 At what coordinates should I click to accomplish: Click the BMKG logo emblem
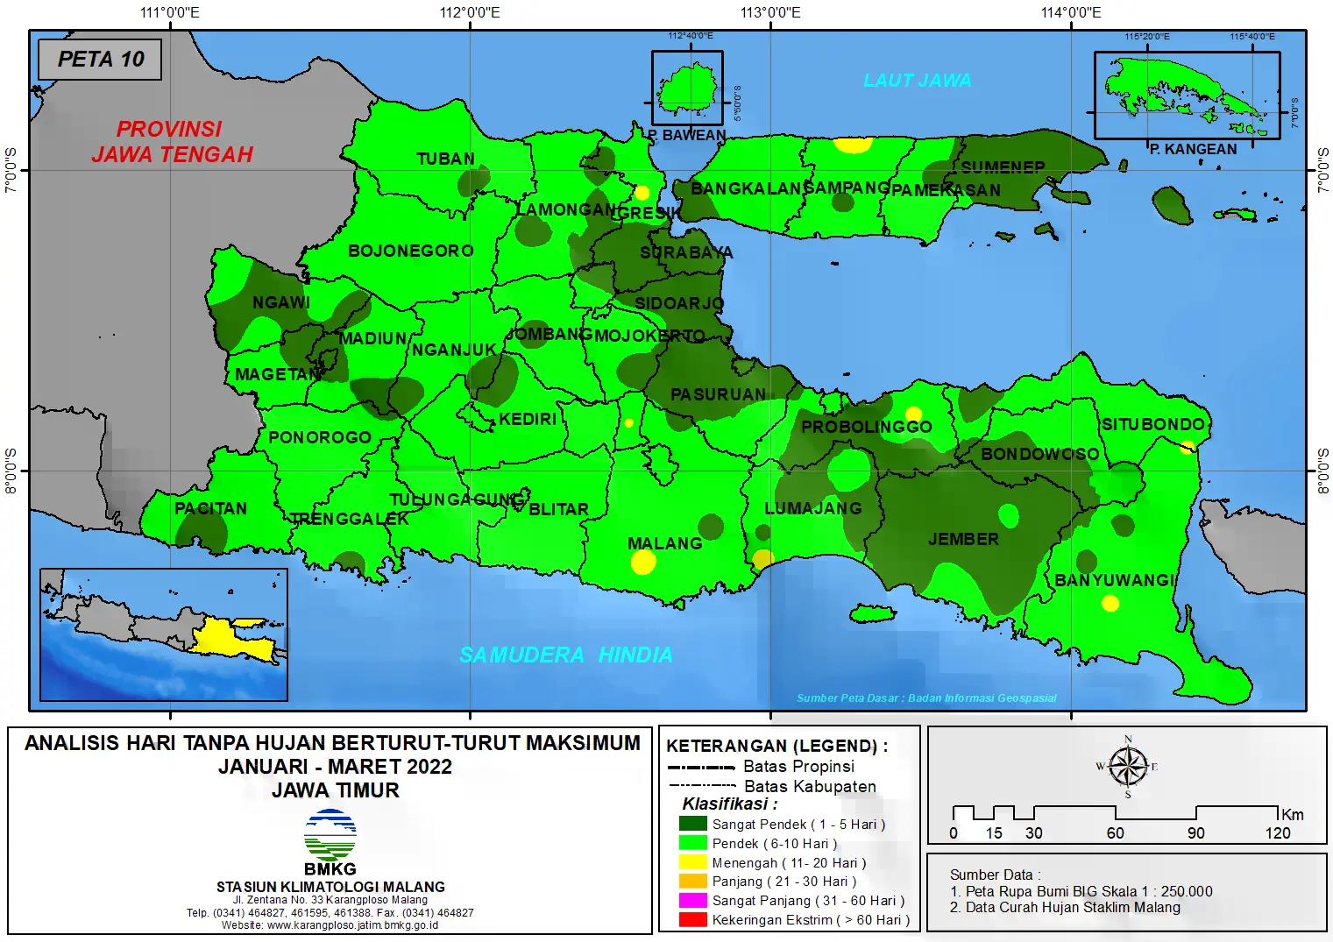point(330,835)
